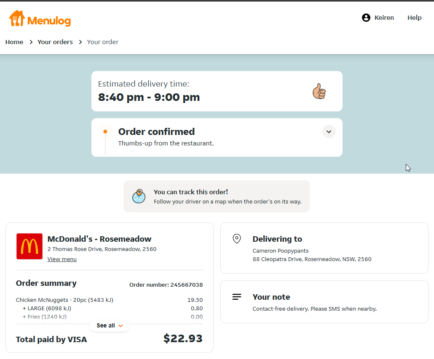Open the Keiren account profile icon
The width and height of the screenshot is (434, 359).
(366, 18)
